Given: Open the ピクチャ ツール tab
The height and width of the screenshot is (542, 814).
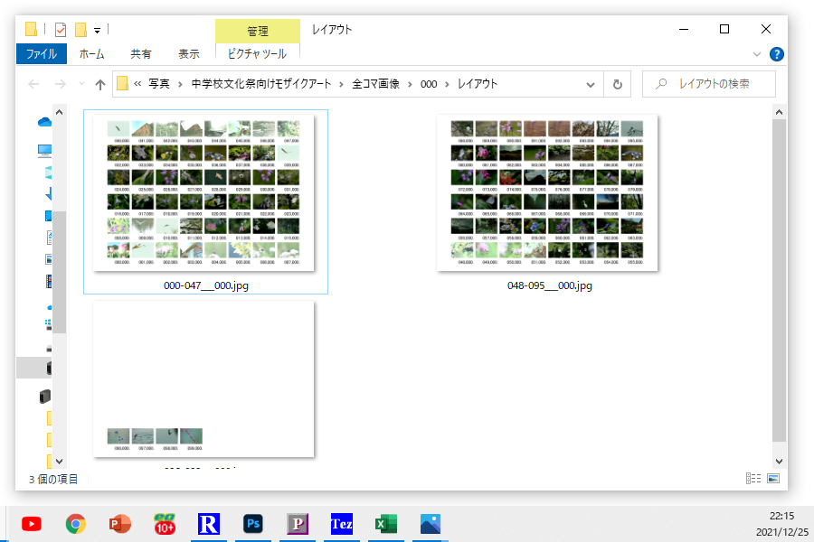Looking at the screenshot, I should point(257,54).
